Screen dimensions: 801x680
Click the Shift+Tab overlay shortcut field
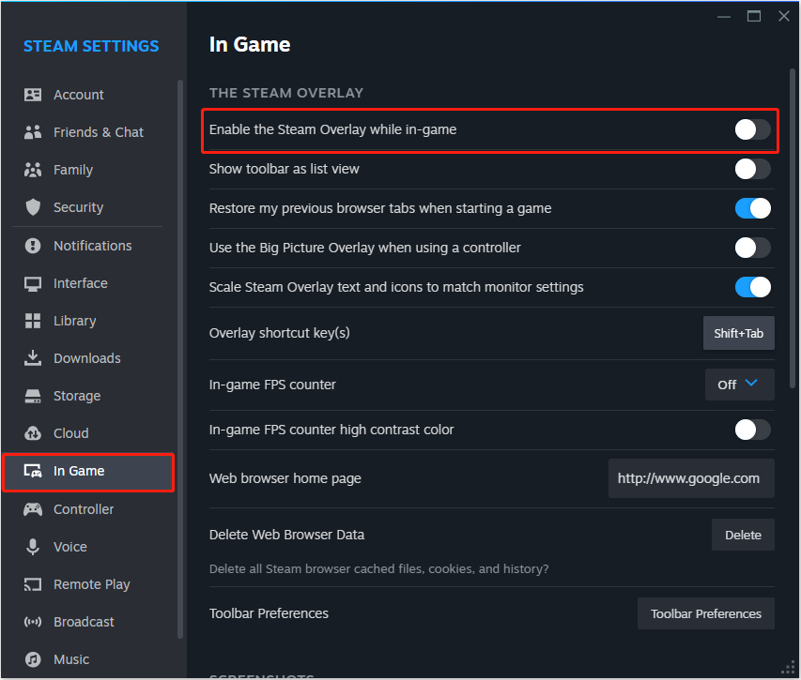pyautogui.click(x=738, y=333)
